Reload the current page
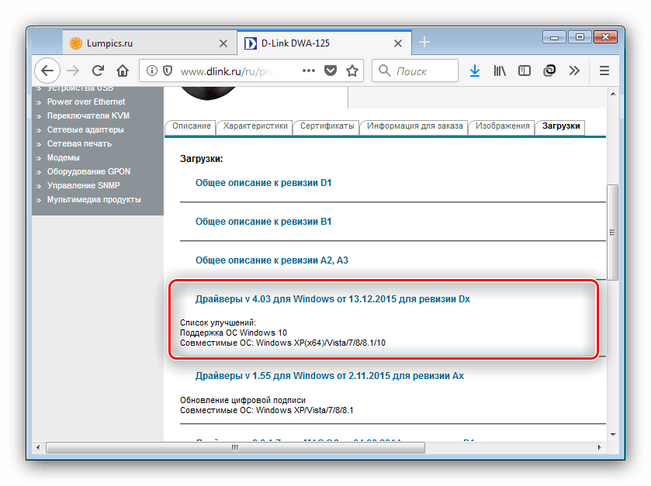Image resolution: width=651 pixels, height=486 pixels. coord(98,71)
